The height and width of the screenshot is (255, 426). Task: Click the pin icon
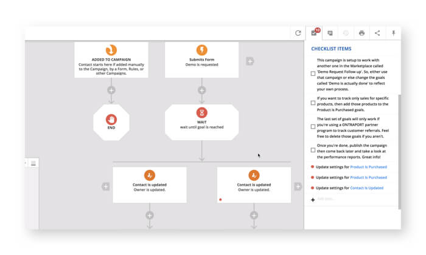point(393,33)
